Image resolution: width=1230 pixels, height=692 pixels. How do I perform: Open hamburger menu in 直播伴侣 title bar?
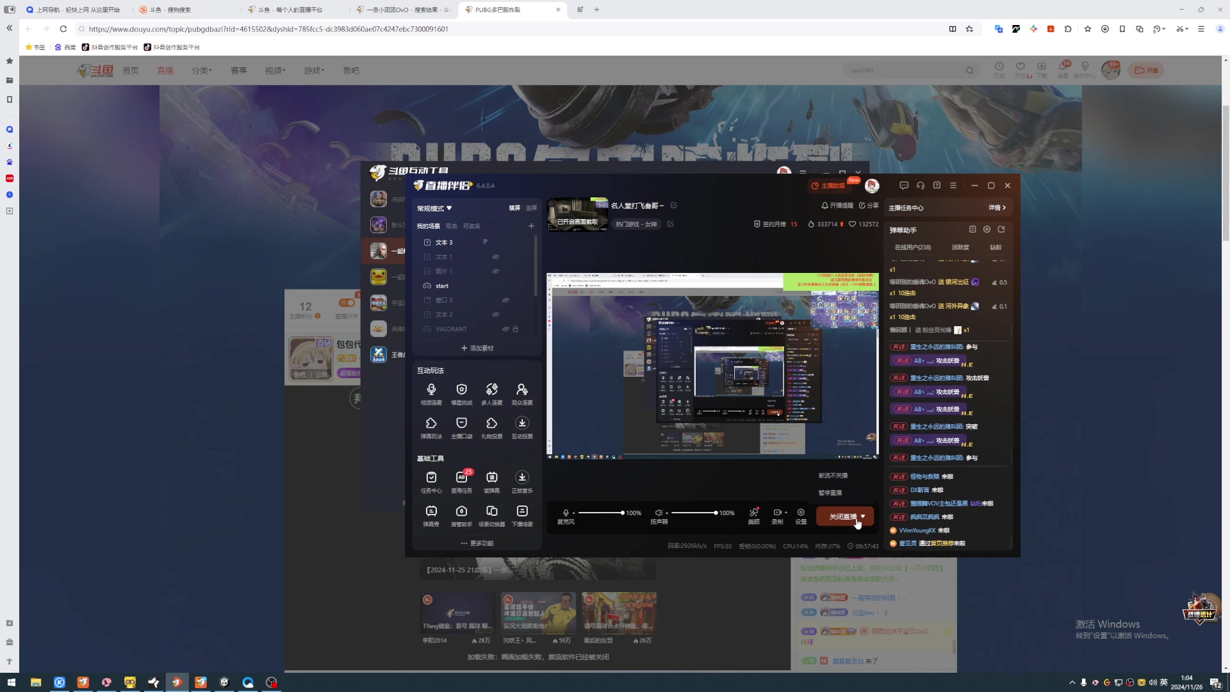pos(953,185)
